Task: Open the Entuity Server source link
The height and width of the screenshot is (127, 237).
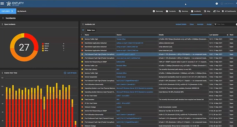Action: click(121, 77)
